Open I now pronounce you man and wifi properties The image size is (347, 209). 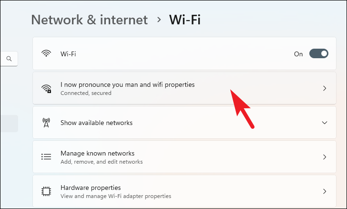click(x=184, y=88)
